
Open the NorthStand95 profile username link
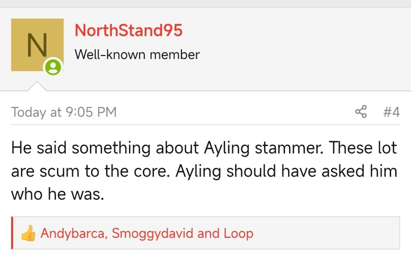pyautogui.click(x=128, y=30)
